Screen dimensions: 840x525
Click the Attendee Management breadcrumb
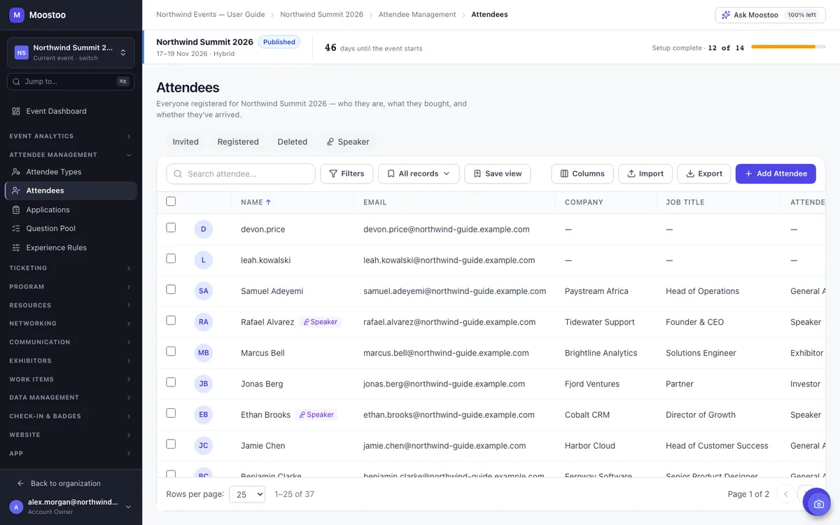417,15
